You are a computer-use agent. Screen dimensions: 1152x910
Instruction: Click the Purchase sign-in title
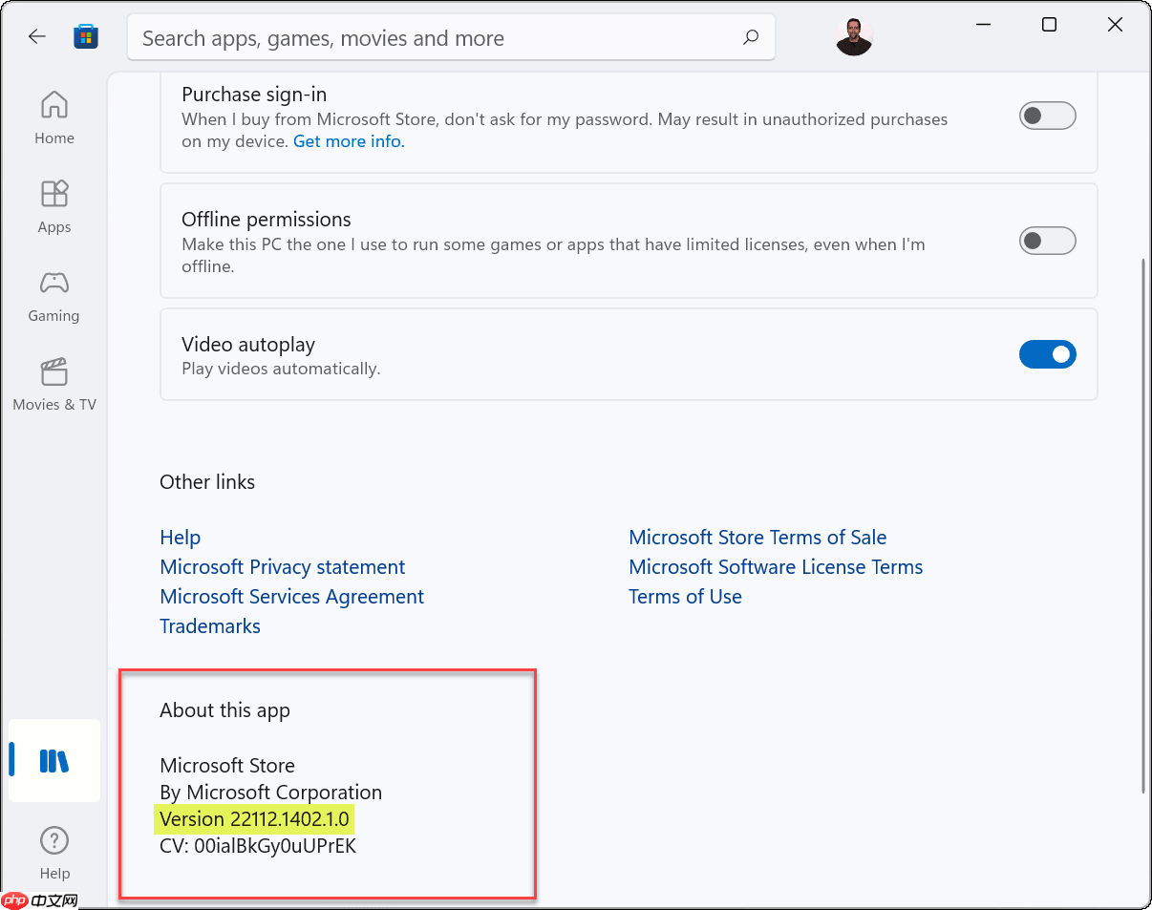pyautogui.click(x=254, y=95)
